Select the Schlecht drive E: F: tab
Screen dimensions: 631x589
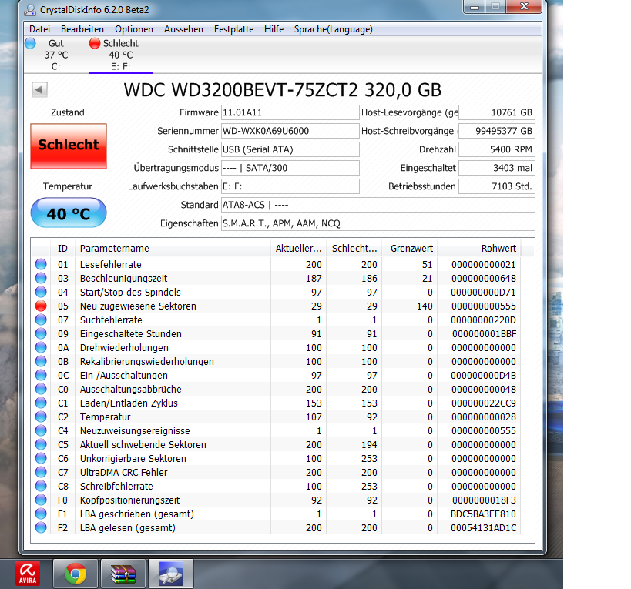pyautogui.click(x=120, y=55)
